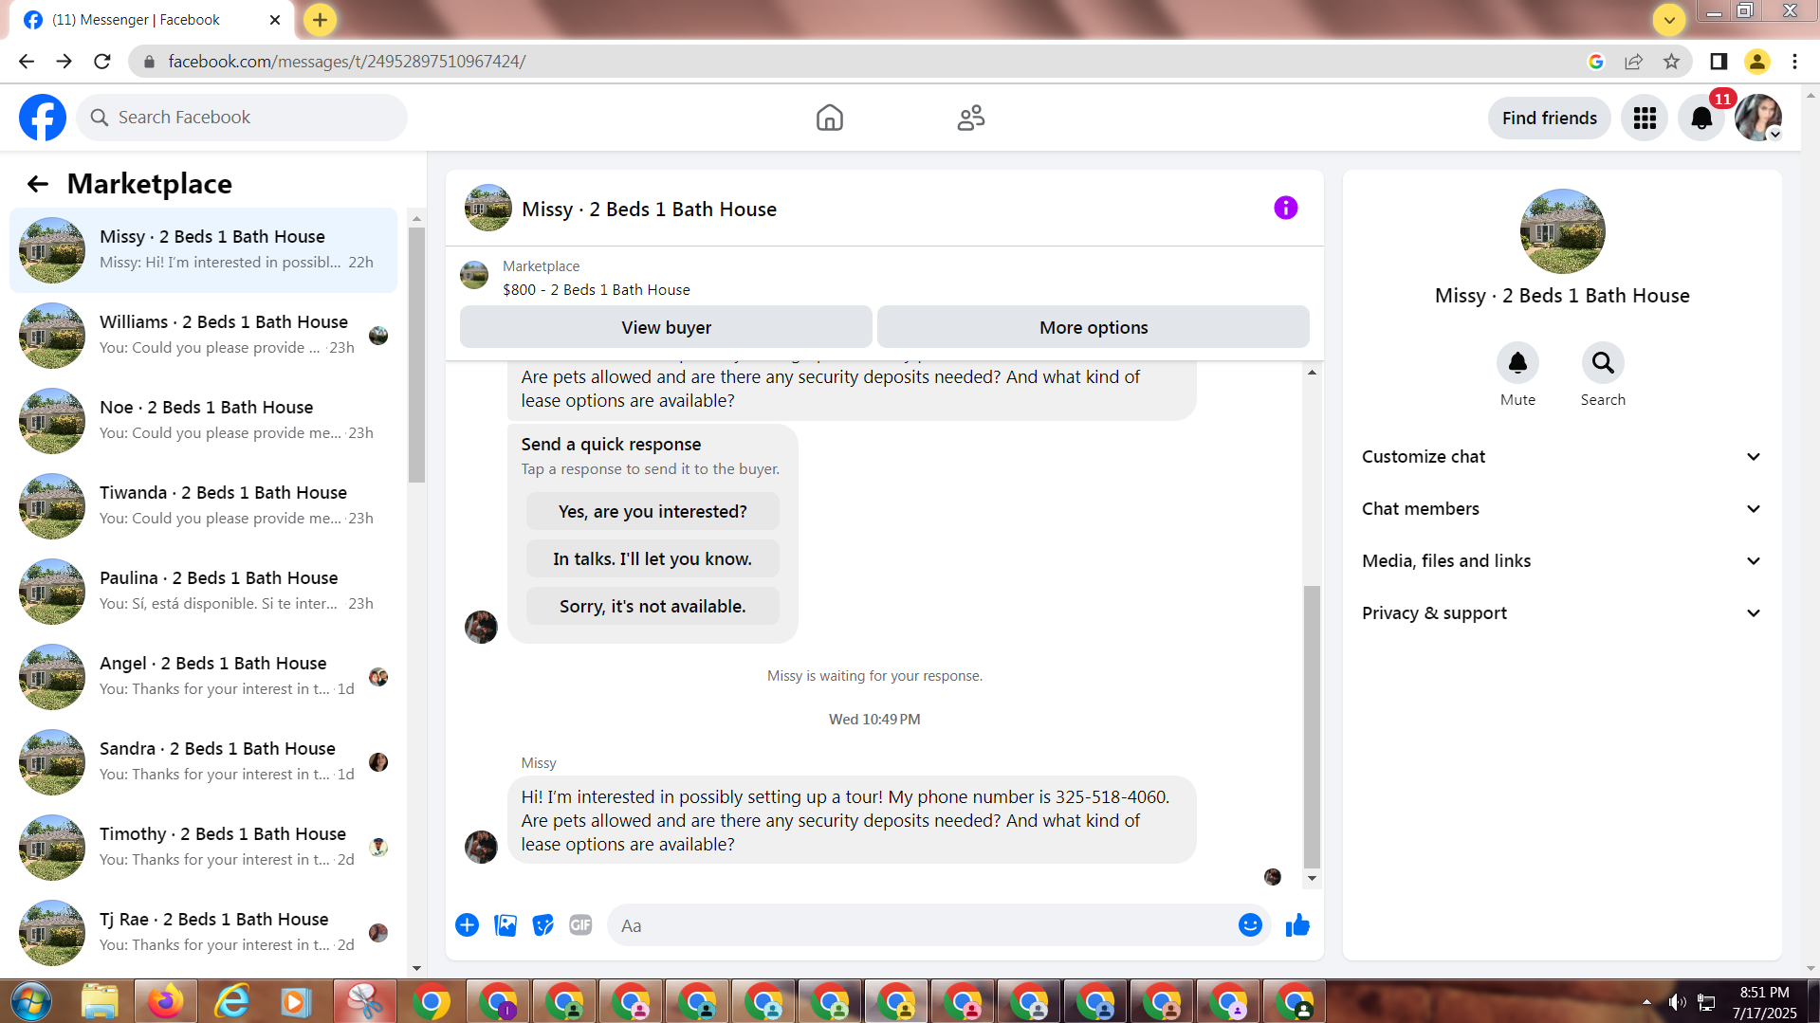Mute this conversation with the bell icon
Screen dimensions: 1820x1023
click(1517, 363)
